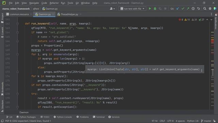218x123 pixels.
Task: Show Git history clock icon
Action: (x=193, y=9)
